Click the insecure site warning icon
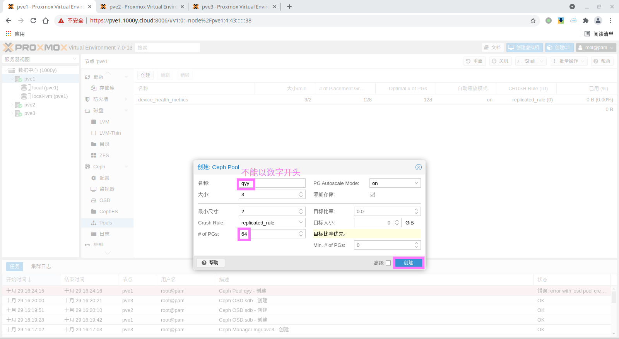619x339 pixels. 61,21
